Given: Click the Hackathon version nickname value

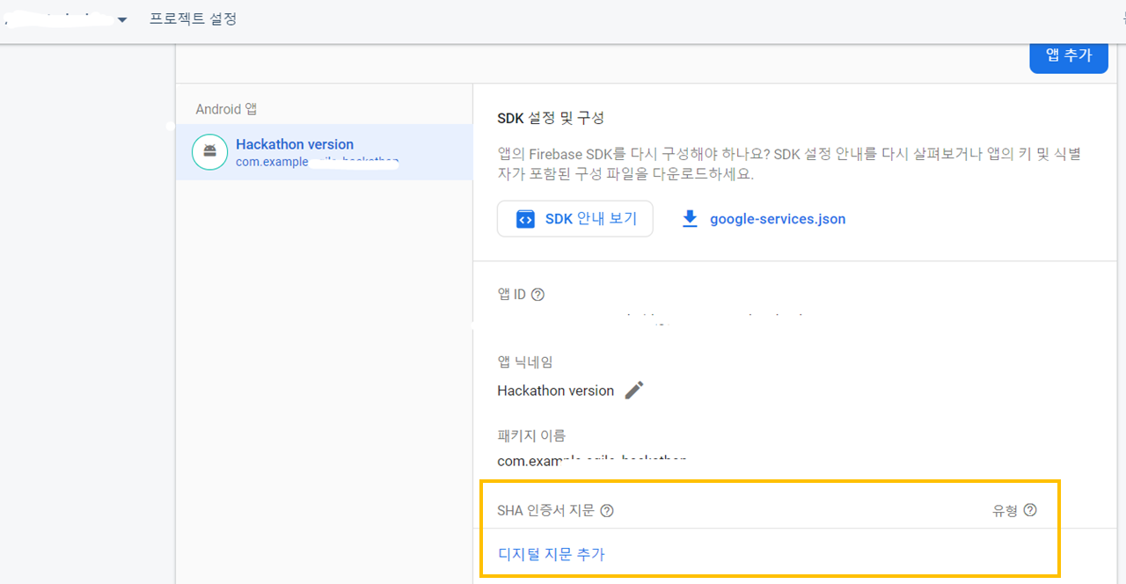Looking at the screenshot, I should [556, 391].
